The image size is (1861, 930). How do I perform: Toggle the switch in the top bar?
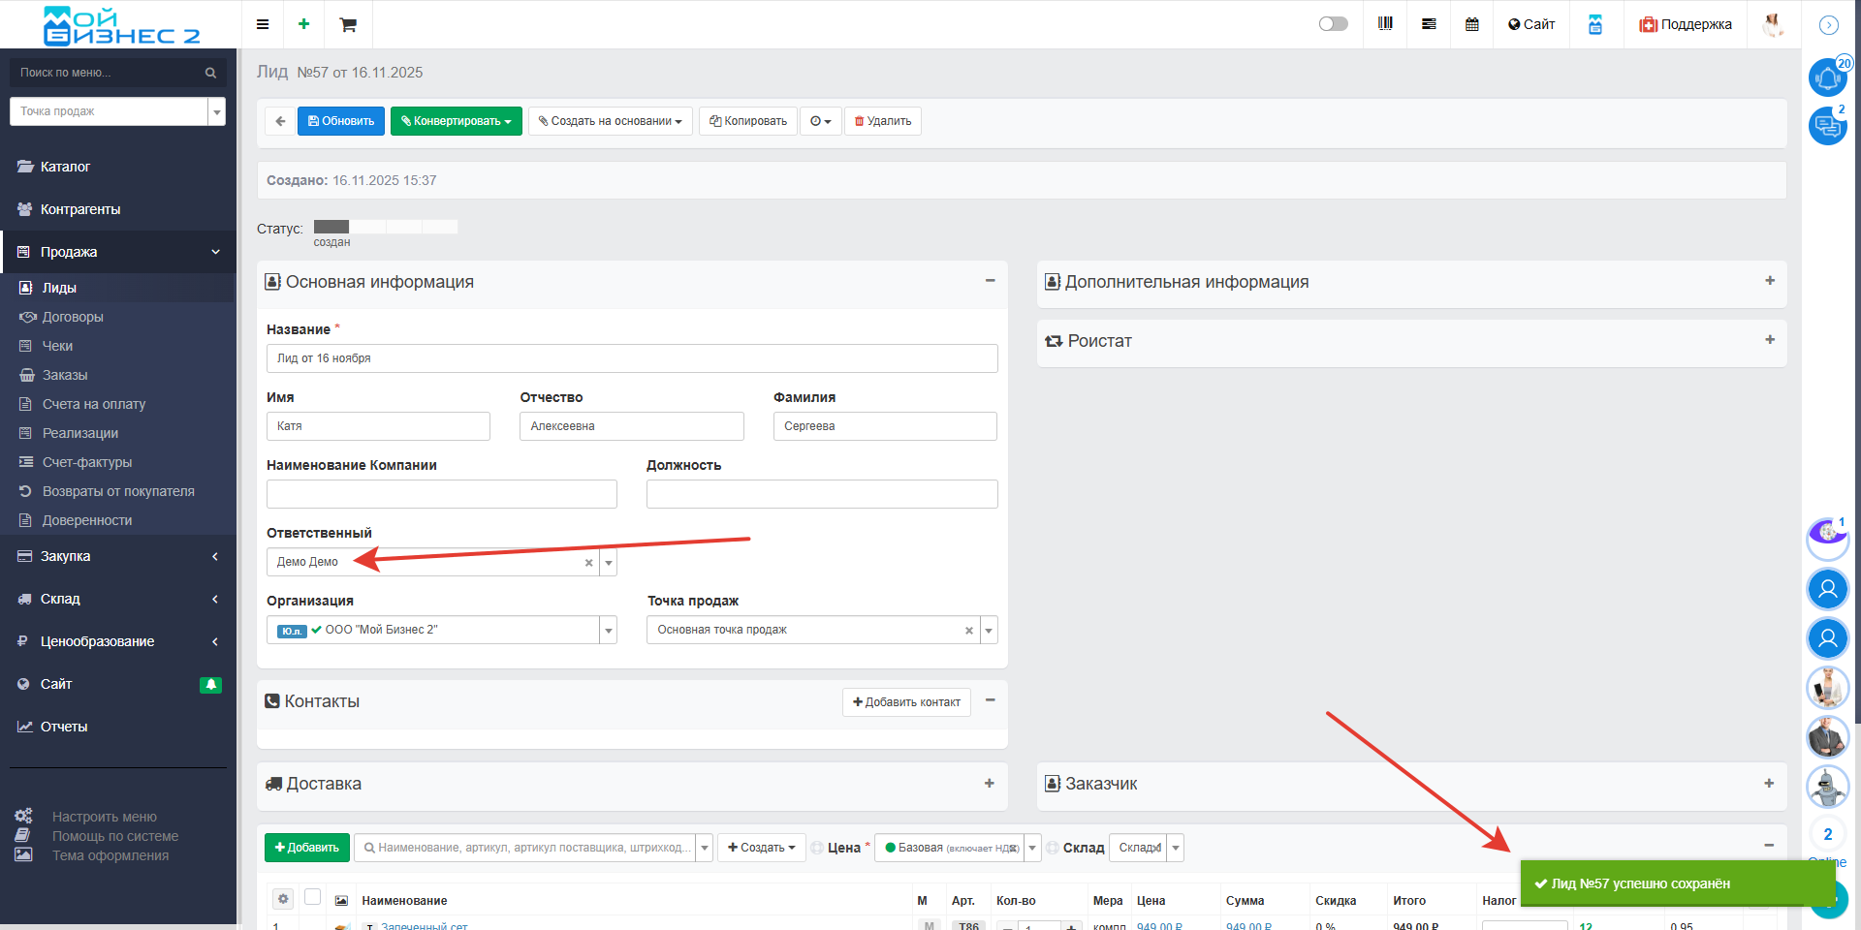tap(1333, 24)
